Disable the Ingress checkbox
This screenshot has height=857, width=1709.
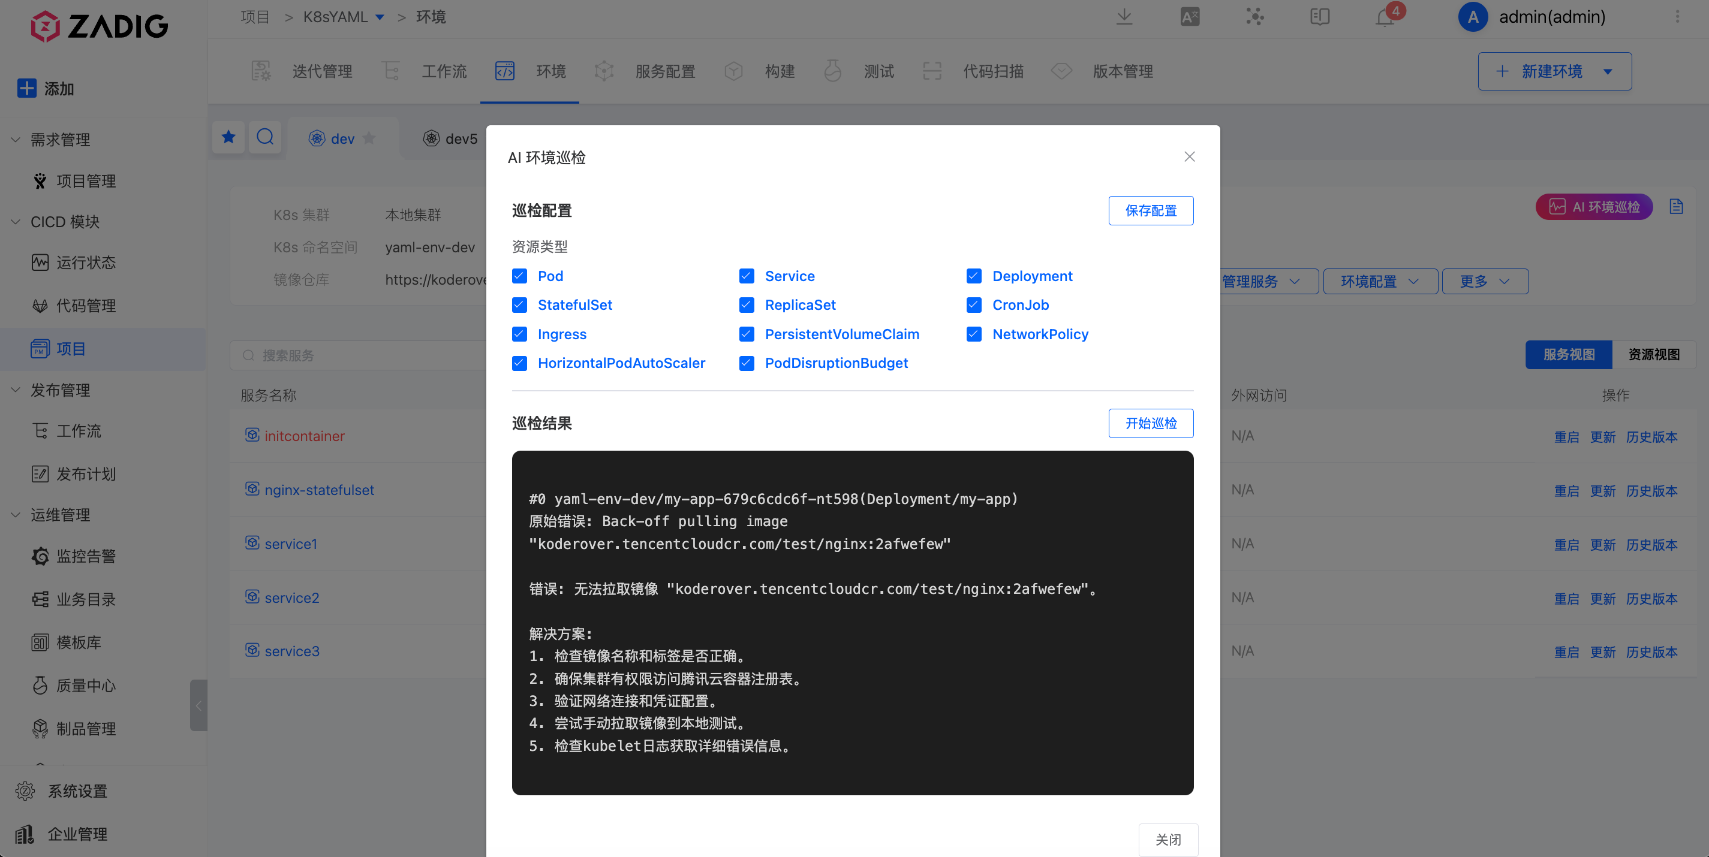point(519,334)
